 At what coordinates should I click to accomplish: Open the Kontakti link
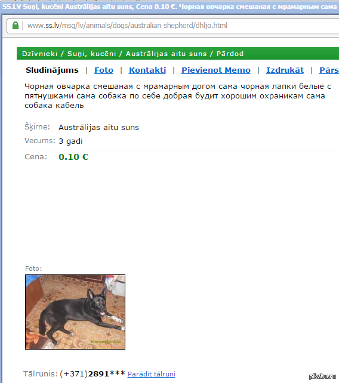point(147,70)
